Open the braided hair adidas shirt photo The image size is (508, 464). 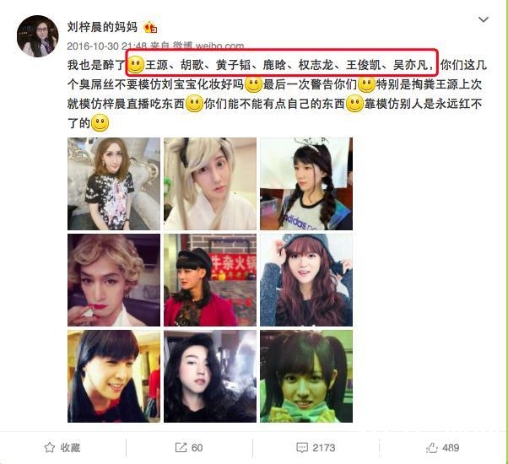[x=306, y=184]
